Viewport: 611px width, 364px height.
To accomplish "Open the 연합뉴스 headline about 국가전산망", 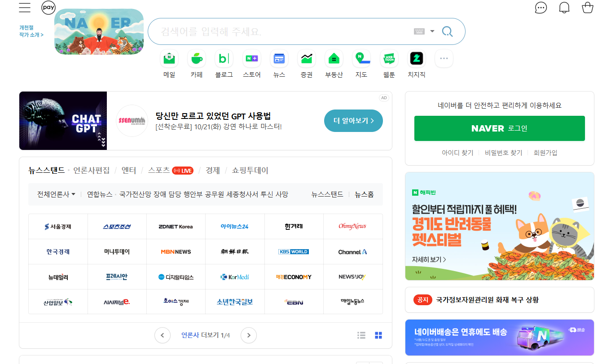I will click(x=204, y=194).
